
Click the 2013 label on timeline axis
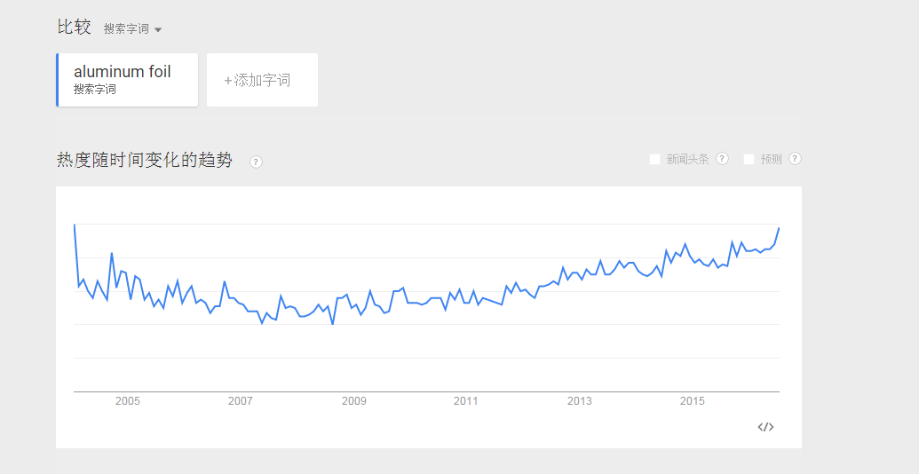pyautogui.click(x=579, y=401)
